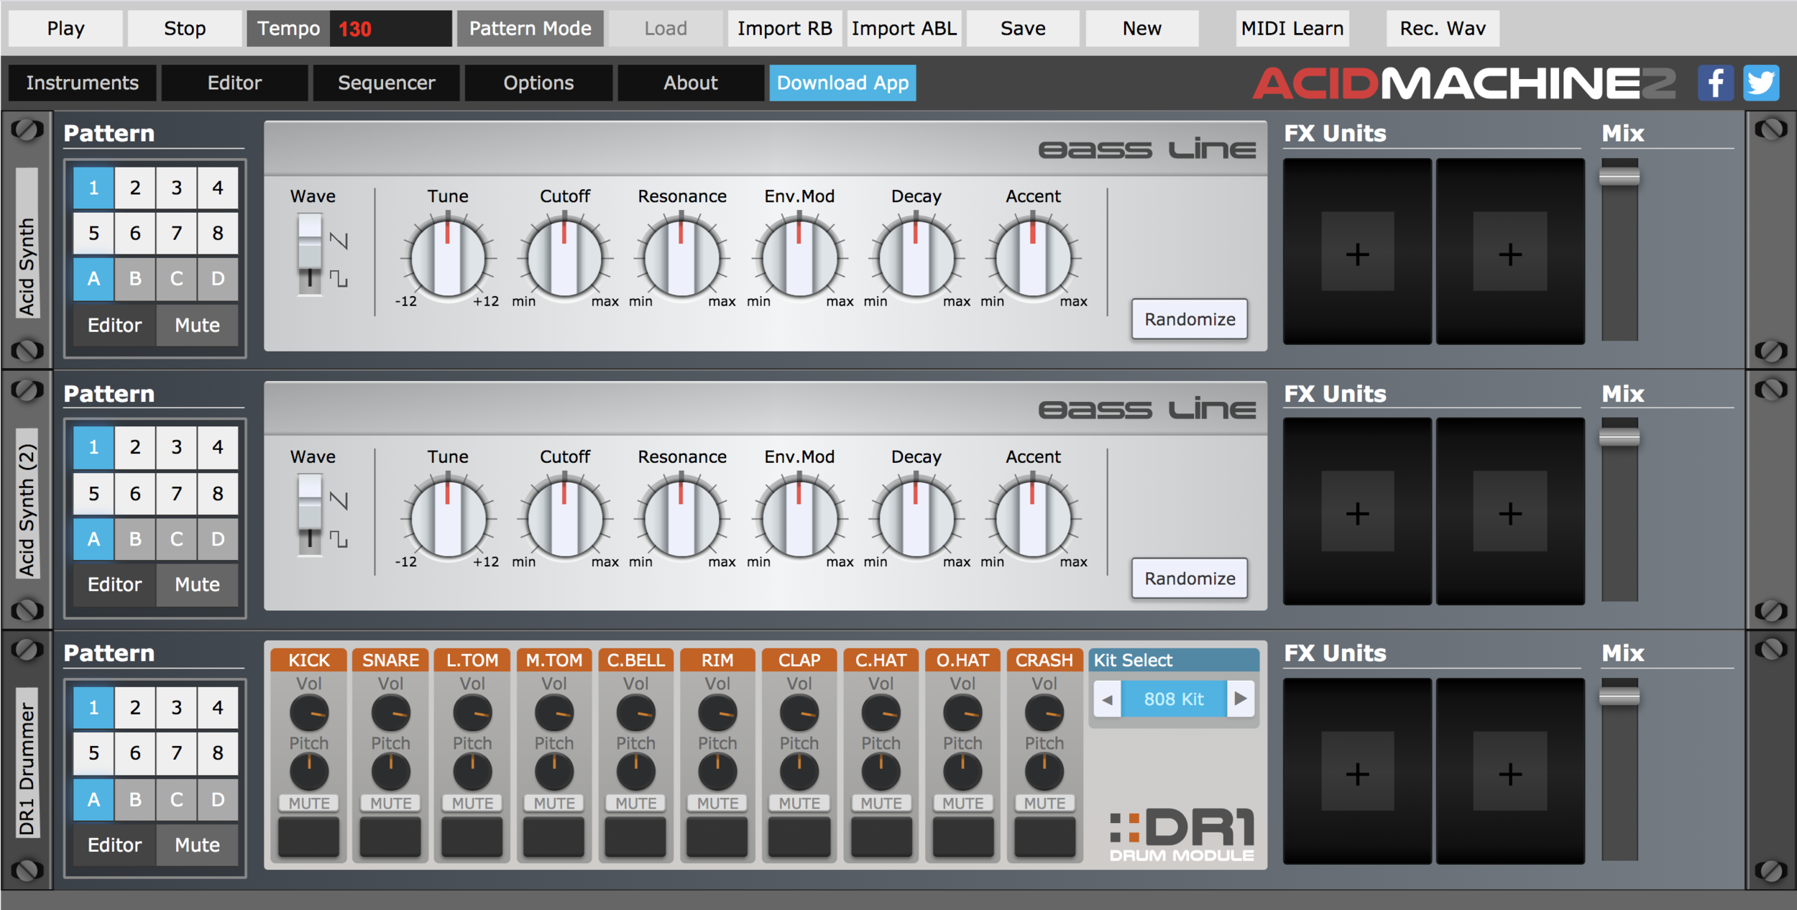Mute the O.HAT drum channel
The image size is (1797, 910).
click(962, 803)
